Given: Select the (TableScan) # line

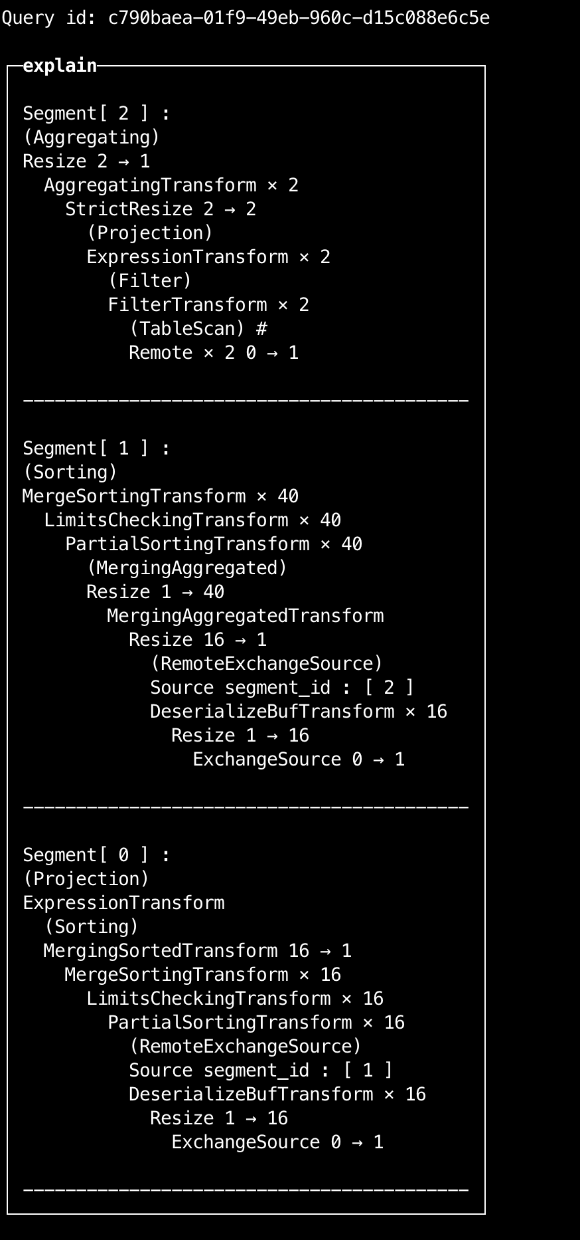Looking at the screenshot, I should point(198,329).
